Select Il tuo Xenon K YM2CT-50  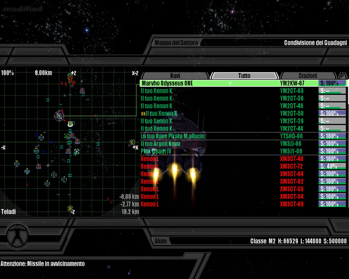[243, 113]
